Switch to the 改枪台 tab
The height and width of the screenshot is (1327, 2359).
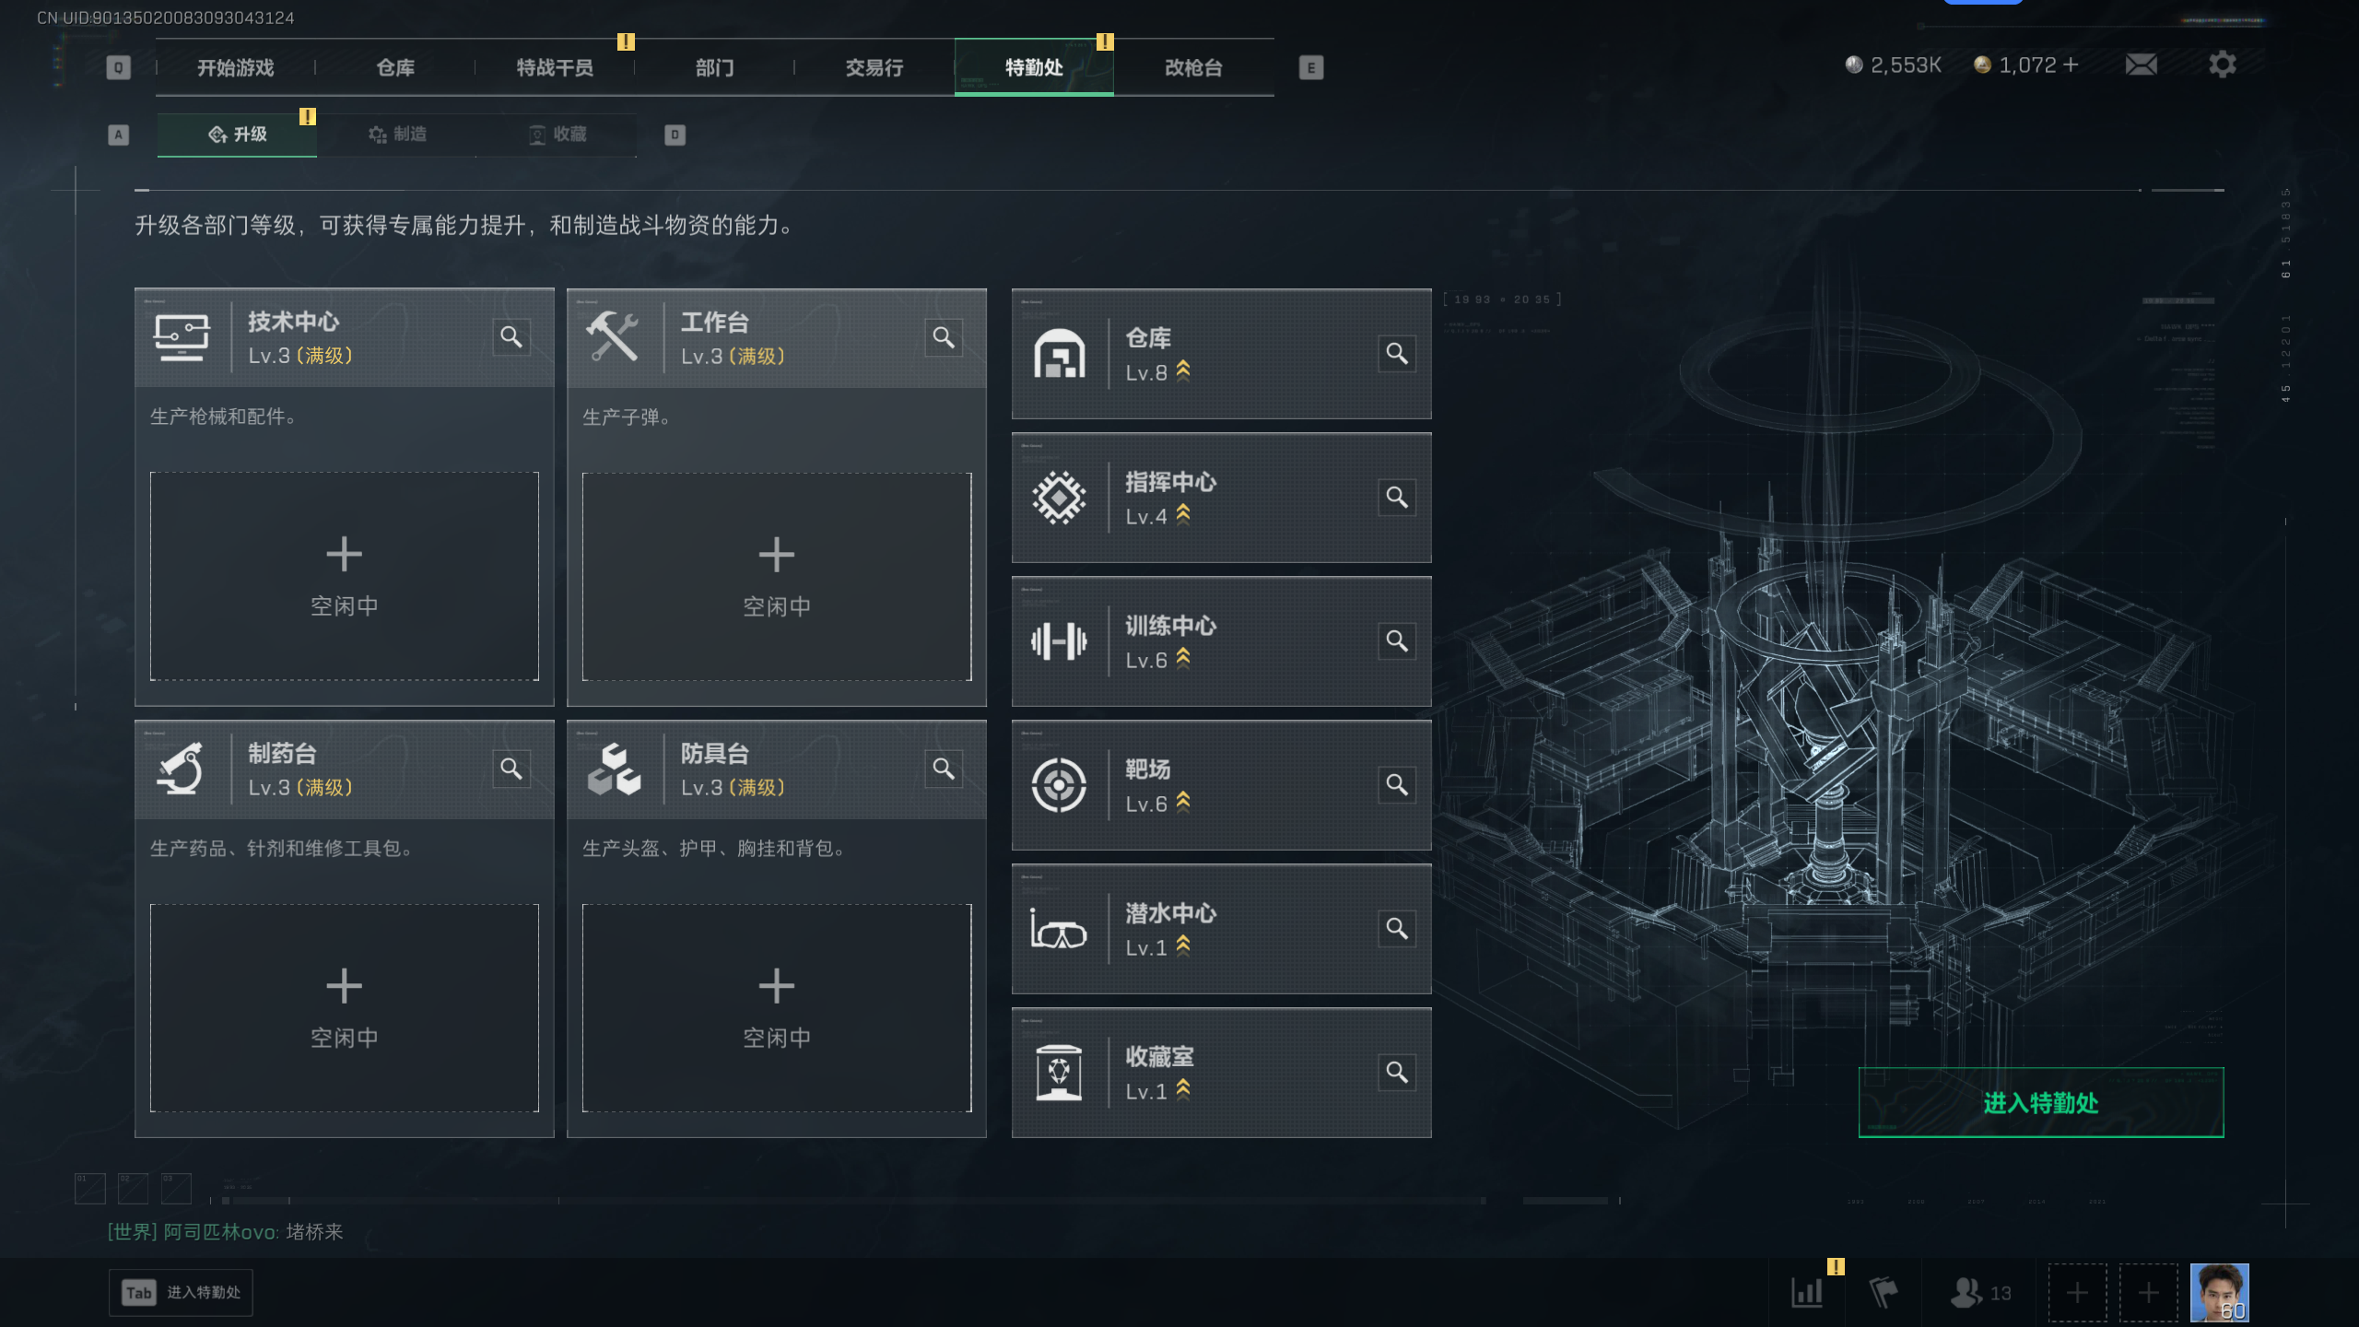[1193, 67]
